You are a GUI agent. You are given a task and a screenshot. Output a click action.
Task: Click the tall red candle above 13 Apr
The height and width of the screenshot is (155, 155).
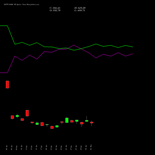click(27, 113)
